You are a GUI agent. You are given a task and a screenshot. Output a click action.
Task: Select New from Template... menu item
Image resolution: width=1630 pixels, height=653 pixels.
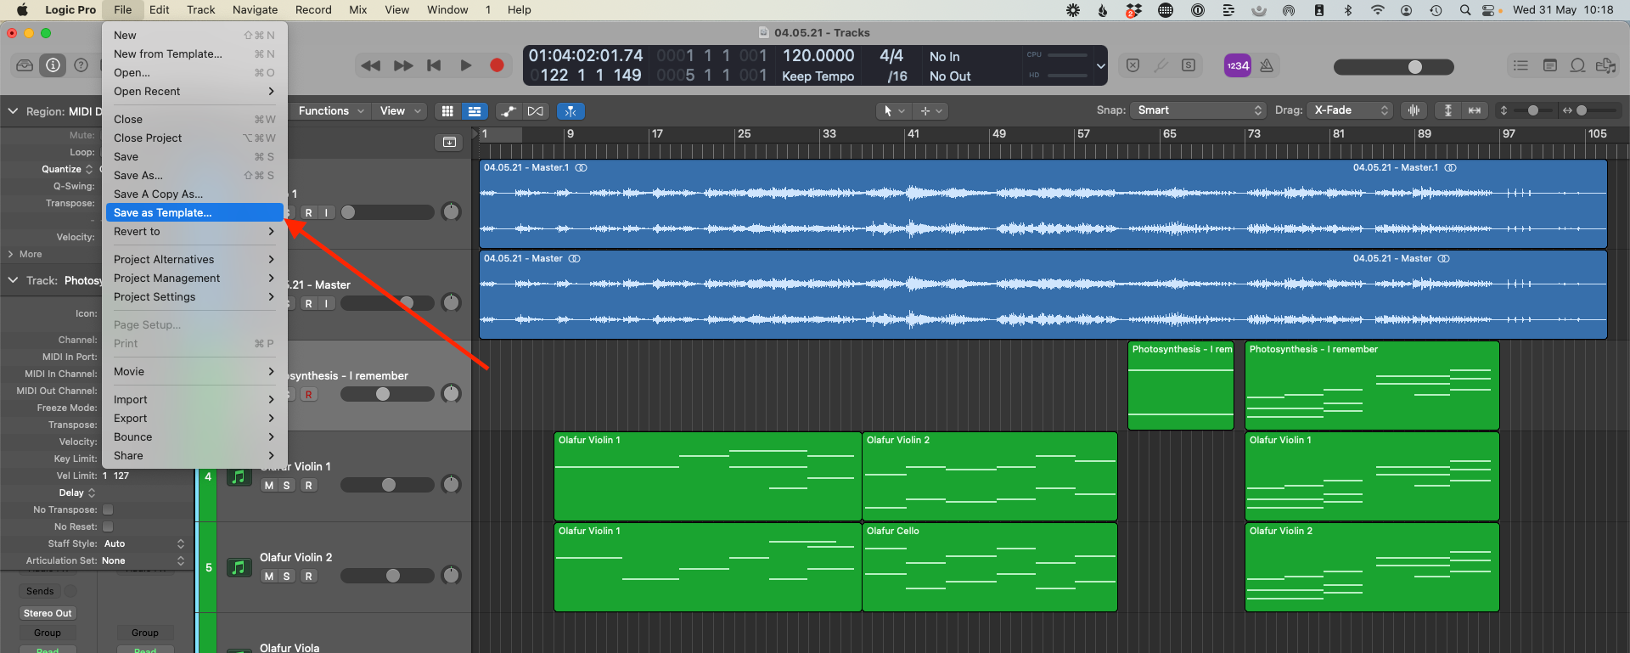tap(194, 54)
